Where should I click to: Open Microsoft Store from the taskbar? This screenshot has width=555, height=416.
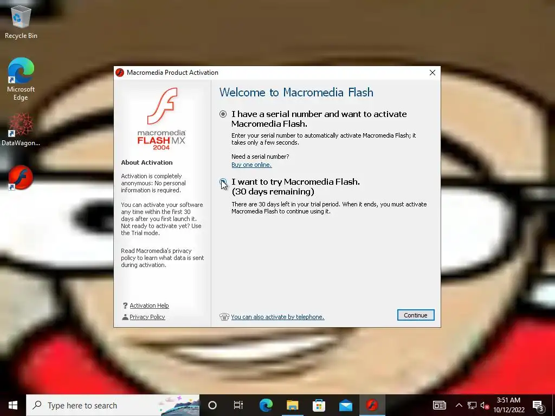[319, 405]
